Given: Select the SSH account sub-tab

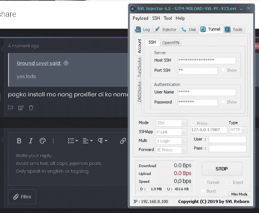Looking at the screenshot, I should click(152, 42).
